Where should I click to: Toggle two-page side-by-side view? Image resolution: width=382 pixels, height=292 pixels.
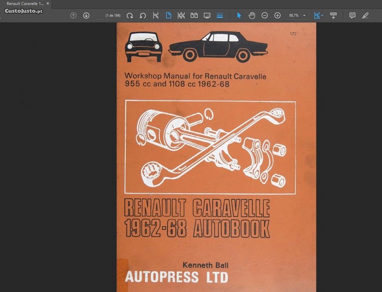click(194, 15)
